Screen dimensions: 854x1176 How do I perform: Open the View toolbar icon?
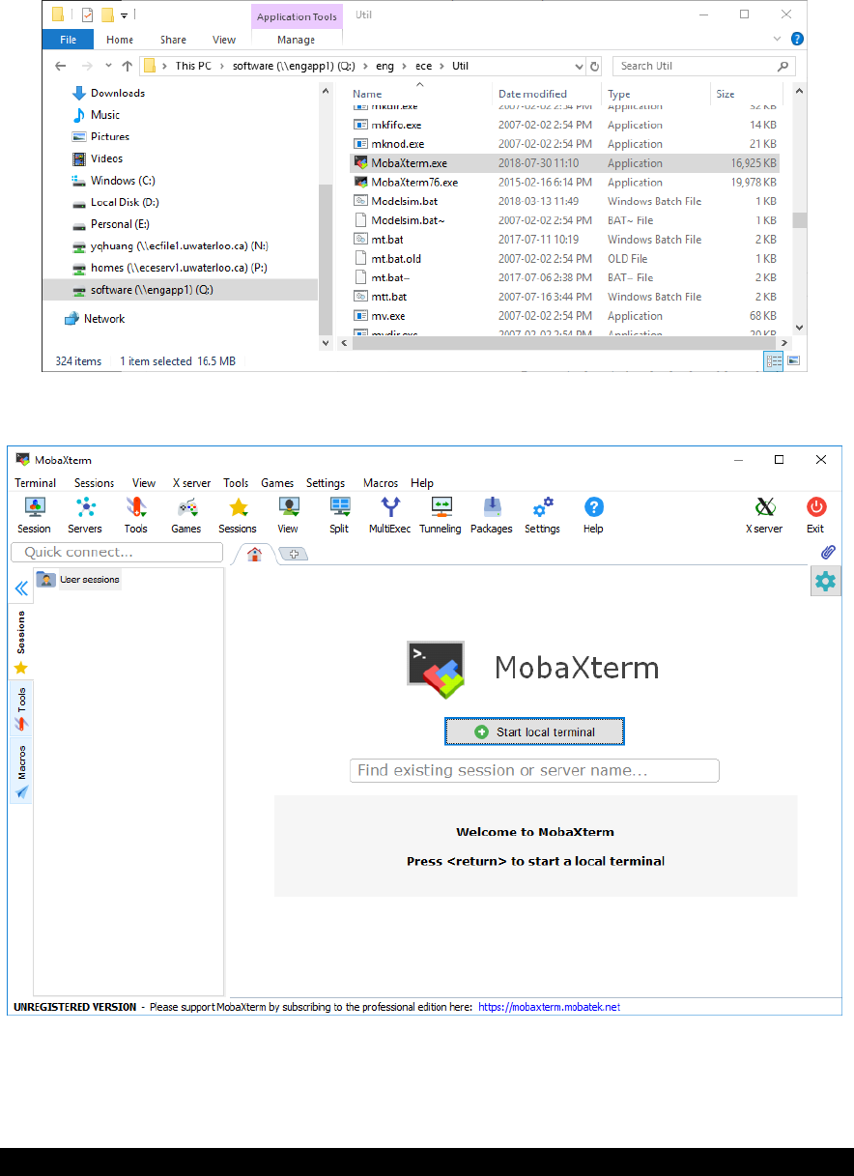pyautogui.click(x=288, y=514)
